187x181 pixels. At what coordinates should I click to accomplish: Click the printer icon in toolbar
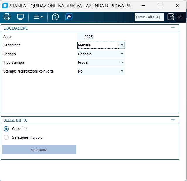pyautogui.click(x=7, y=17)
